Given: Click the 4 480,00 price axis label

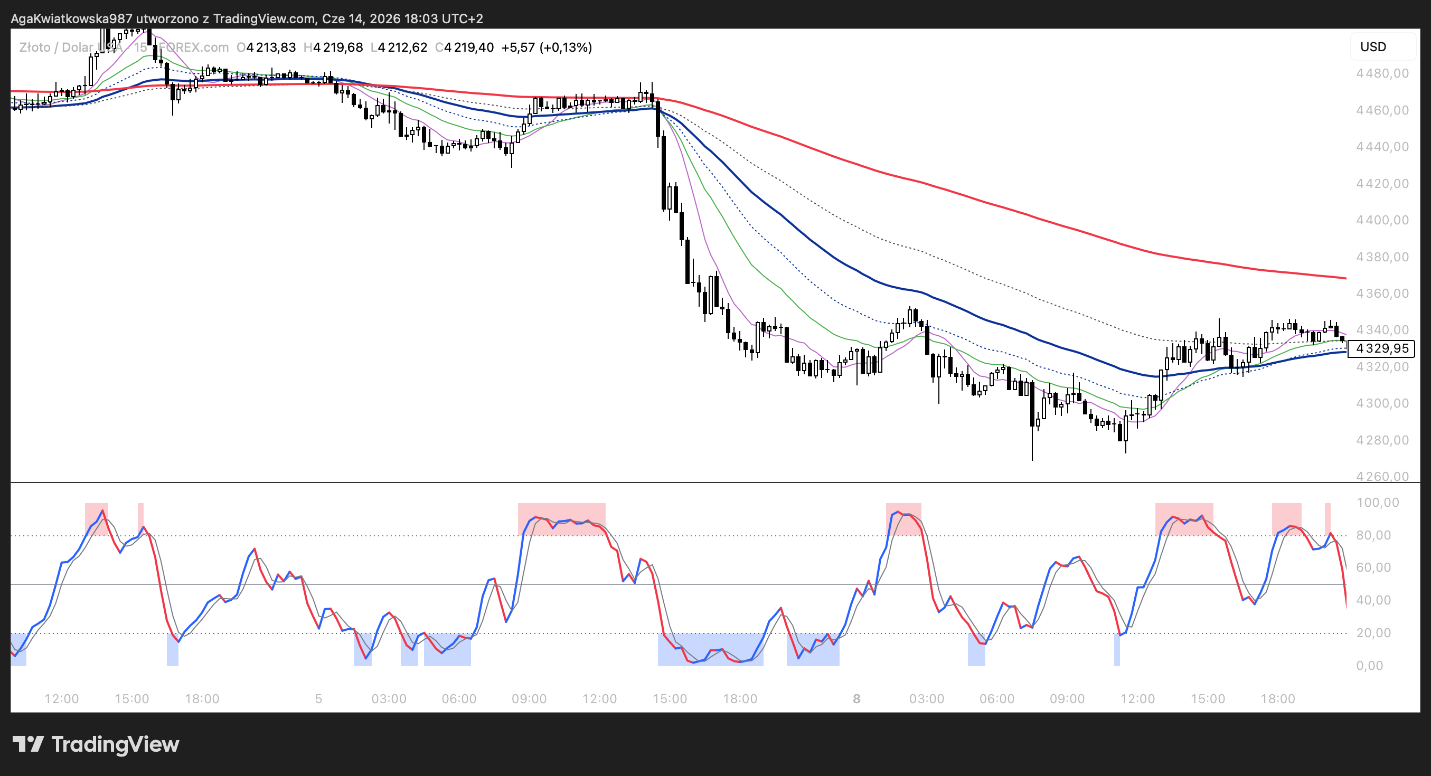Looking at the screenshot, I should (1382, 73).
